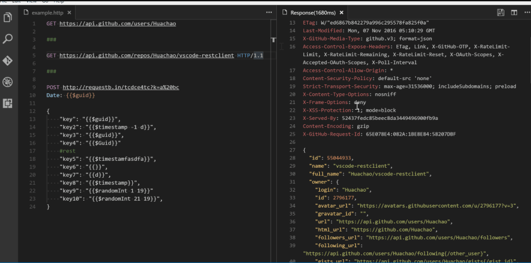Click the "key2" timestamp -1 d line

click(107, 127)
